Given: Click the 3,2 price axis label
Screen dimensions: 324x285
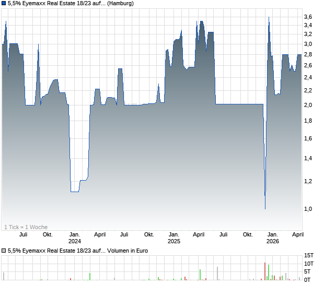Looking at the screenshot, I should 308,34.
